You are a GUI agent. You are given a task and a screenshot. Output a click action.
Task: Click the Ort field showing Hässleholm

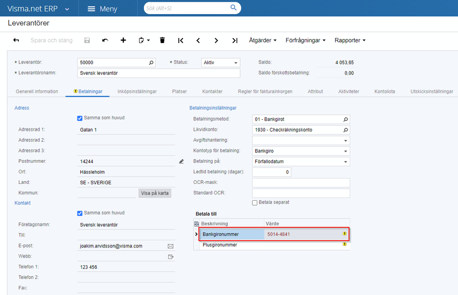point(126,172)
